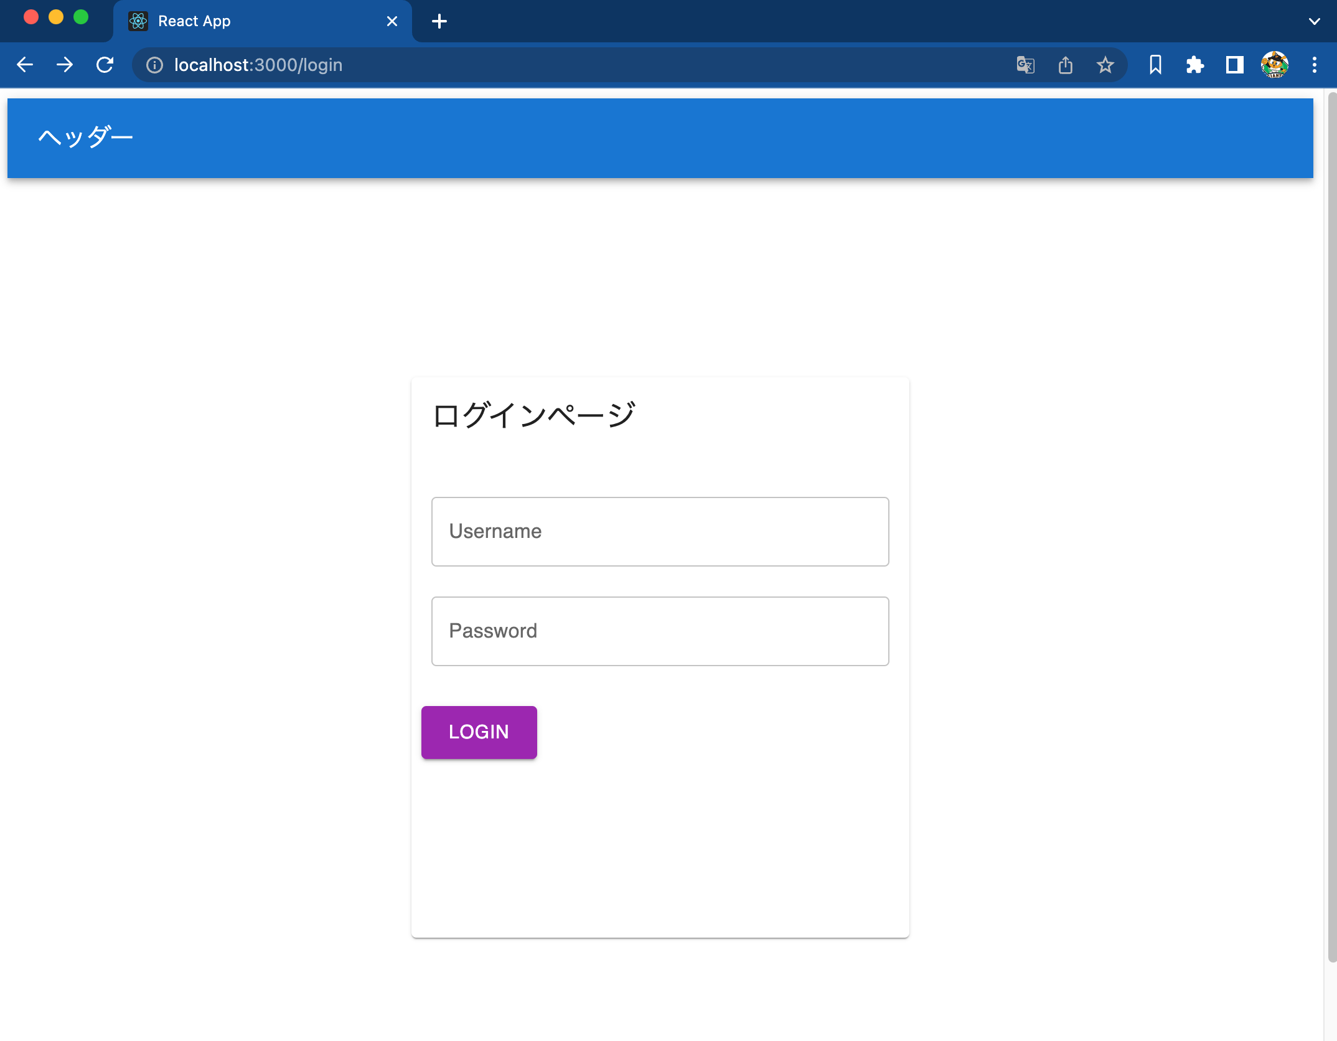Open the extensions puzzle-piece icon
Viewport: 1337px width, 1041px height.
point(1196,65)
